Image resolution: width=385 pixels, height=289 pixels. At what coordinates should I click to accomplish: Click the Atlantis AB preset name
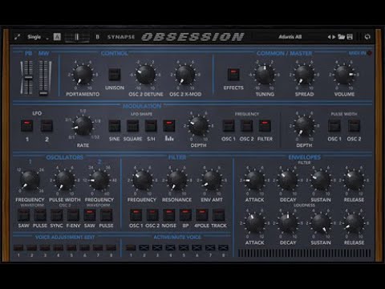(x=290, y=37)
